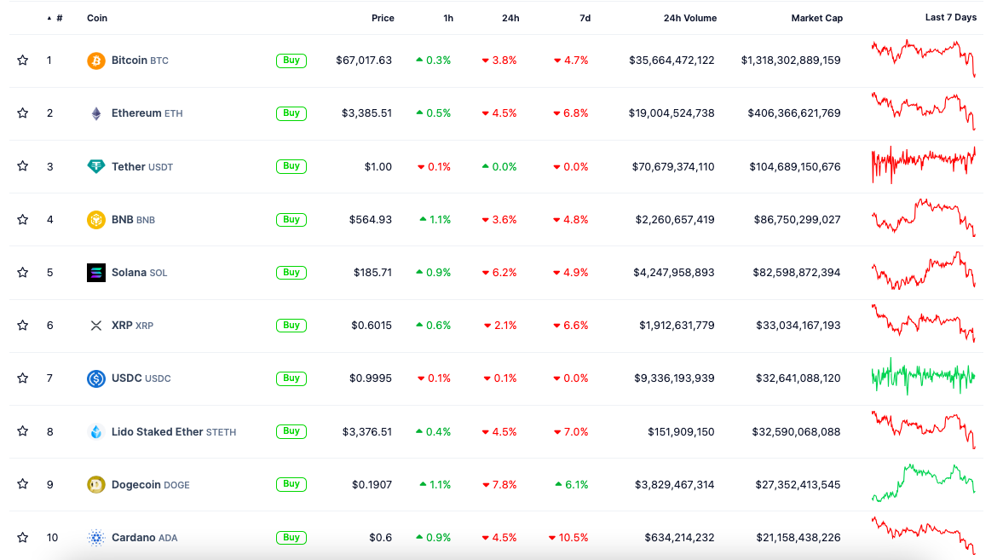Open Bitcoin's 7-day sparkline chart
Screen dimensions: 1003x560
click(923, 58)
